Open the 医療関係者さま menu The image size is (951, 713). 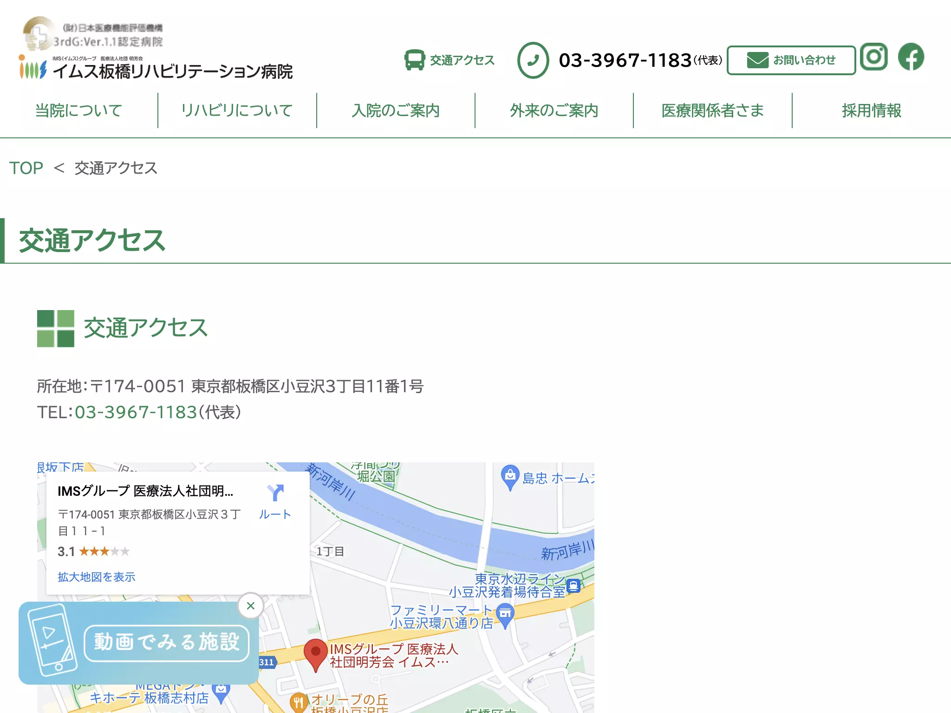click(x=713, y=110)
